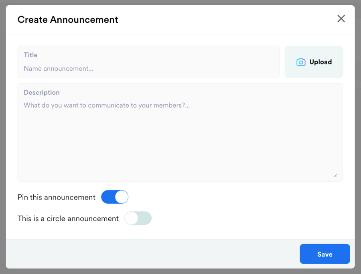Close the Create Announcement dialog
This screenshot has height=274, width=361.
(341, 19)
